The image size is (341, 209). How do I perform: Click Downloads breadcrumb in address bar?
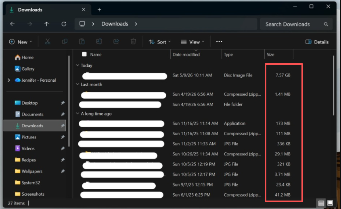115,24
